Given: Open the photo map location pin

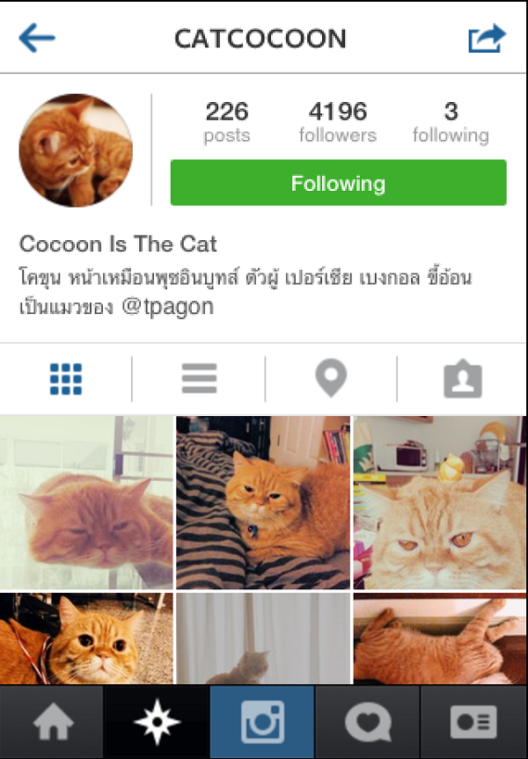Looking at the screenshot, I should tap(331, 378).
